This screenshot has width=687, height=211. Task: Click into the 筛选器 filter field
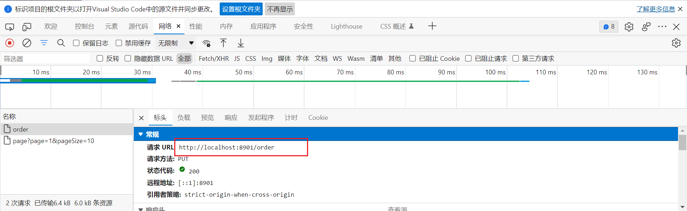45,59
